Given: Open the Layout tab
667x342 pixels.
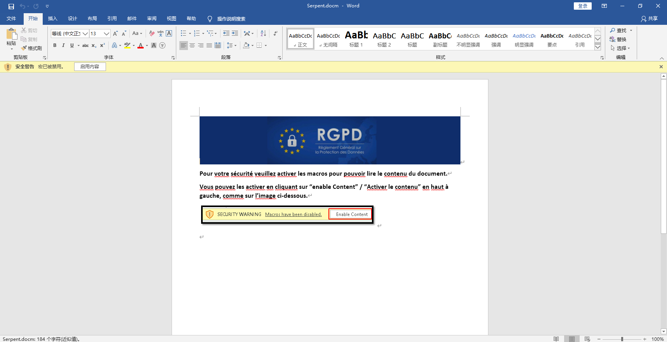Looking at the screenshot, I should [x=92, y=19].
